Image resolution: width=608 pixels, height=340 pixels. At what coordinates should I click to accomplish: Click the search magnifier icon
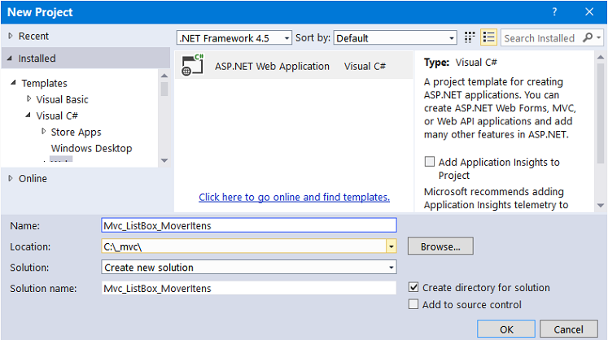pos(588,37)
